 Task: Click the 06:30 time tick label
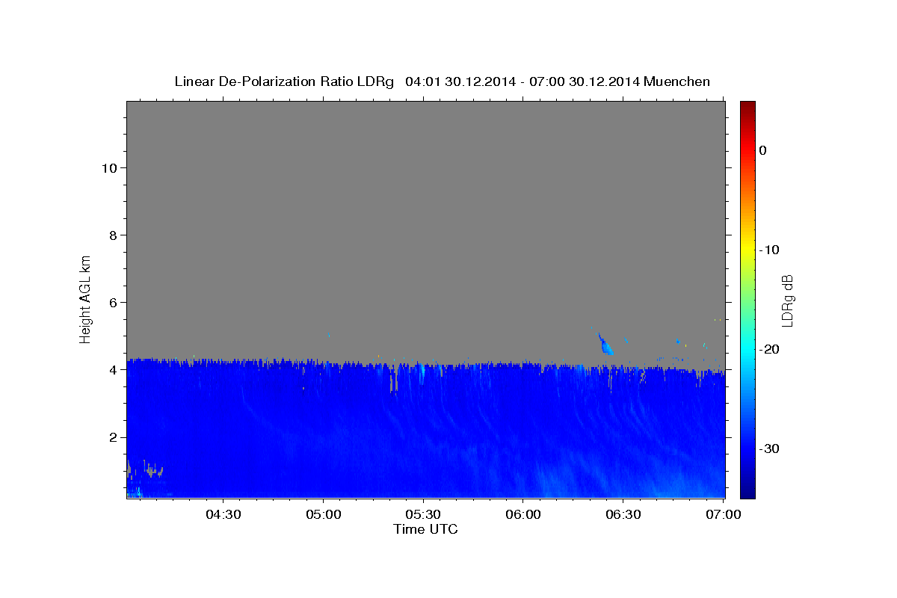point(623,515)
